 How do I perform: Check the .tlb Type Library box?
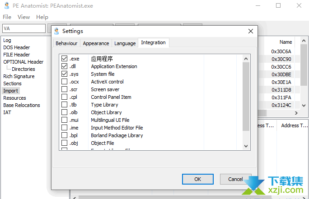(64, 105)
